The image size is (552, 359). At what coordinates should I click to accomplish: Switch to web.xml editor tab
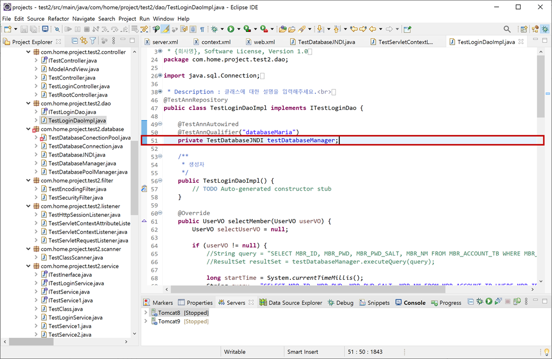(x=260, y=42)
